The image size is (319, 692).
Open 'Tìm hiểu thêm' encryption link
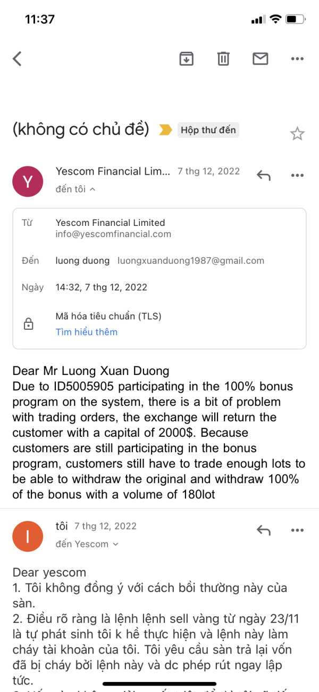coord(87,332)
